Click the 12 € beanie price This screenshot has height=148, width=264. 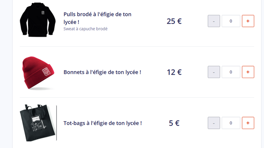(174, 72)
